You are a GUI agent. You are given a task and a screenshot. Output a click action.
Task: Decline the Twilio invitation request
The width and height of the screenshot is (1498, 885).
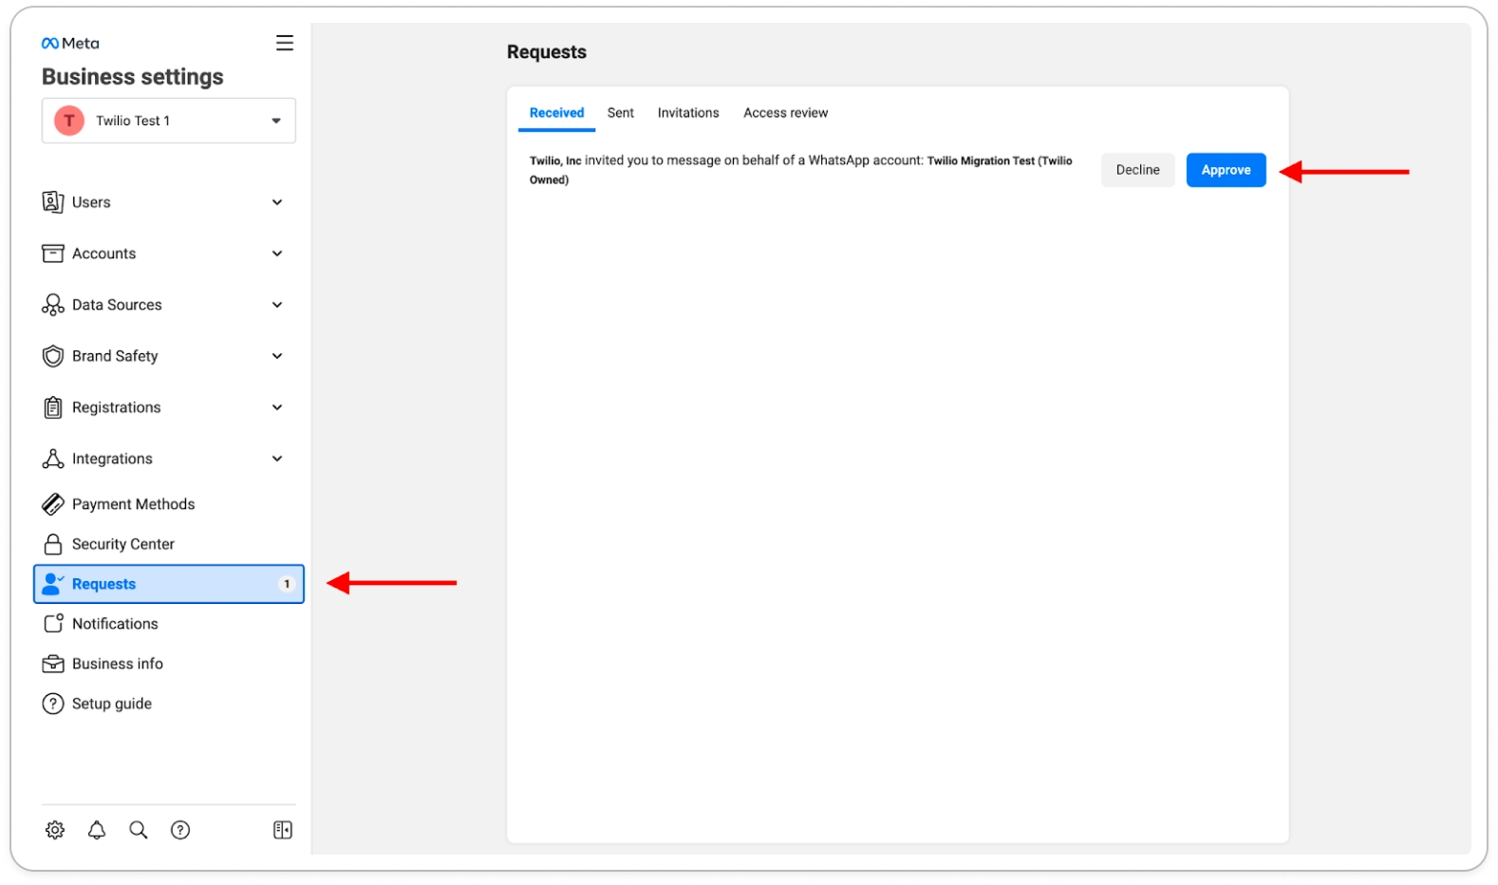click(1137, 170)
